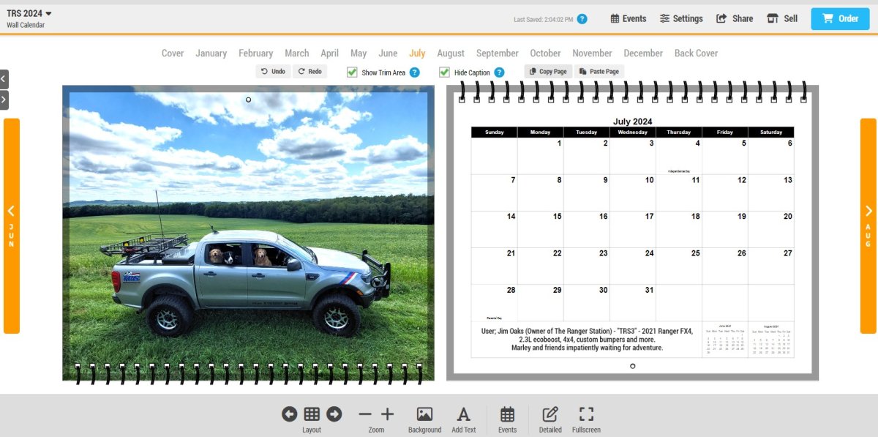Open the Events tool in bottom toolbar
The height and width of the screenshot is (437, 878).
[507, 419]
